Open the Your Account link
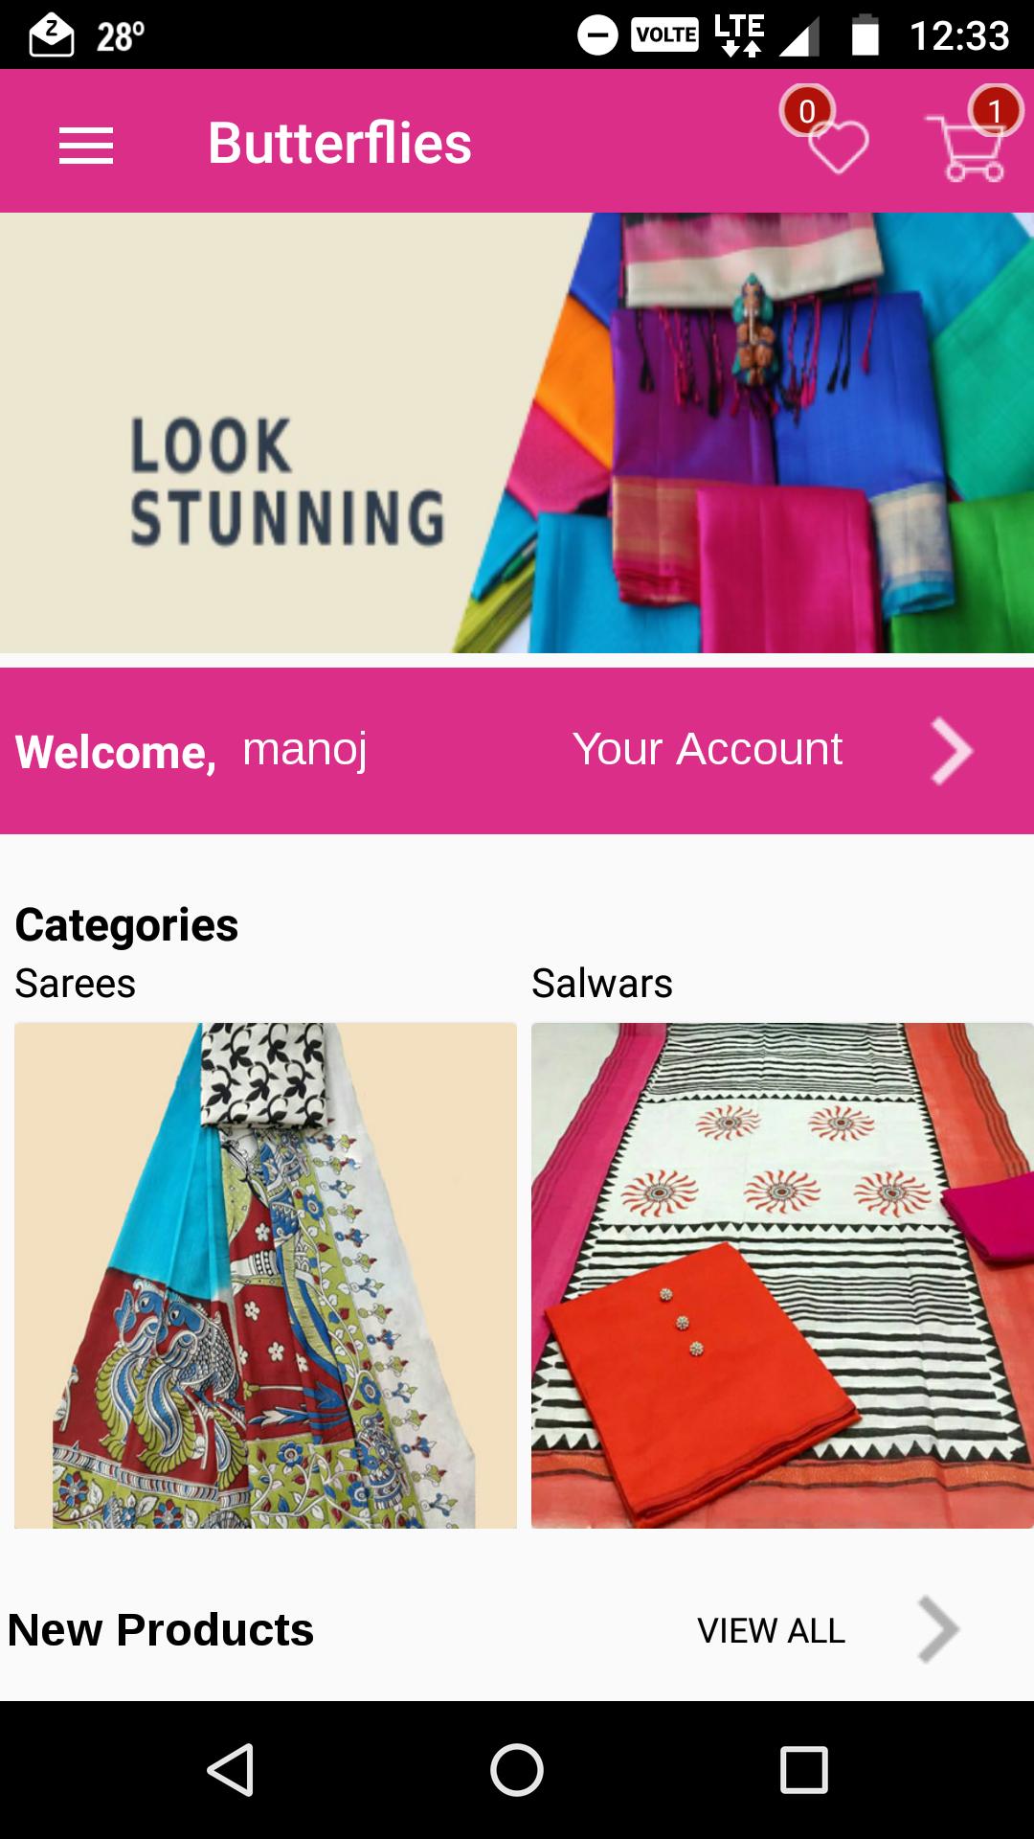 click(708, 749)
